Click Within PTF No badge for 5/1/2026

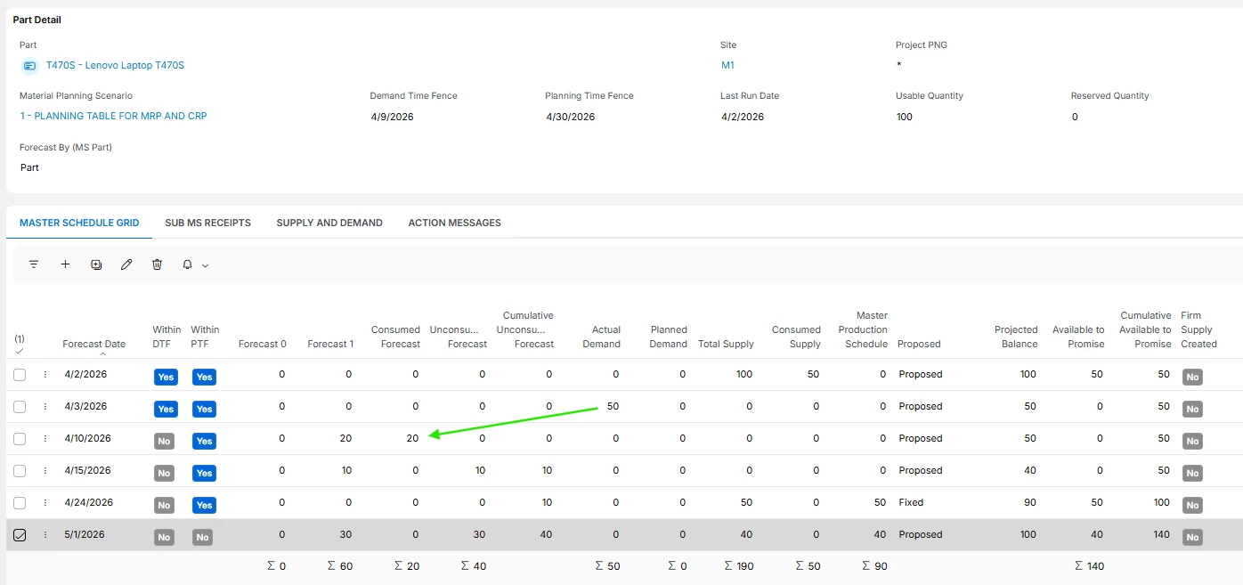(202, 537)
